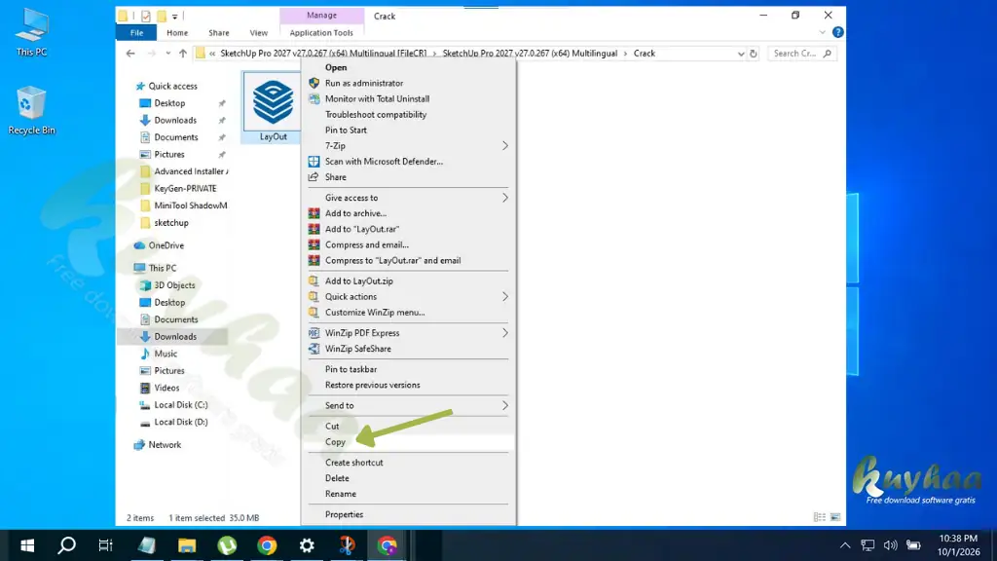Click Search Crack input field
This screenshot has height=561, width=997.
[801, 54]
